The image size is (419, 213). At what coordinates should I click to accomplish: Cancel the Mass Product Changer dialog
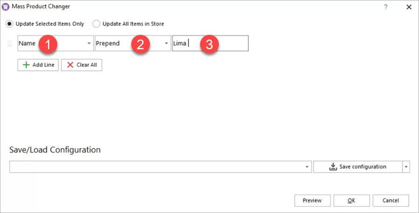[x=391, y=200]
